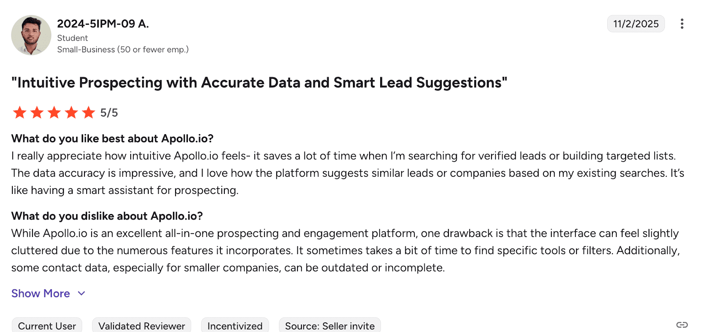Open the reviewer's profile photo
This screenshot has height=332, width=704.
click(x=31, y=35)
